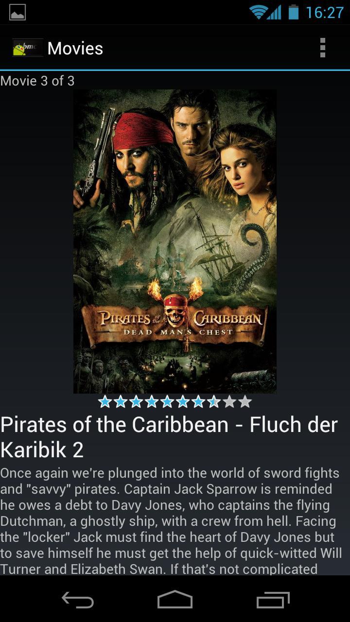This screenshot has width=350, height=622.
Task: Tap the 'Movie 3 of 3' counter label
Action: [37, 81]
